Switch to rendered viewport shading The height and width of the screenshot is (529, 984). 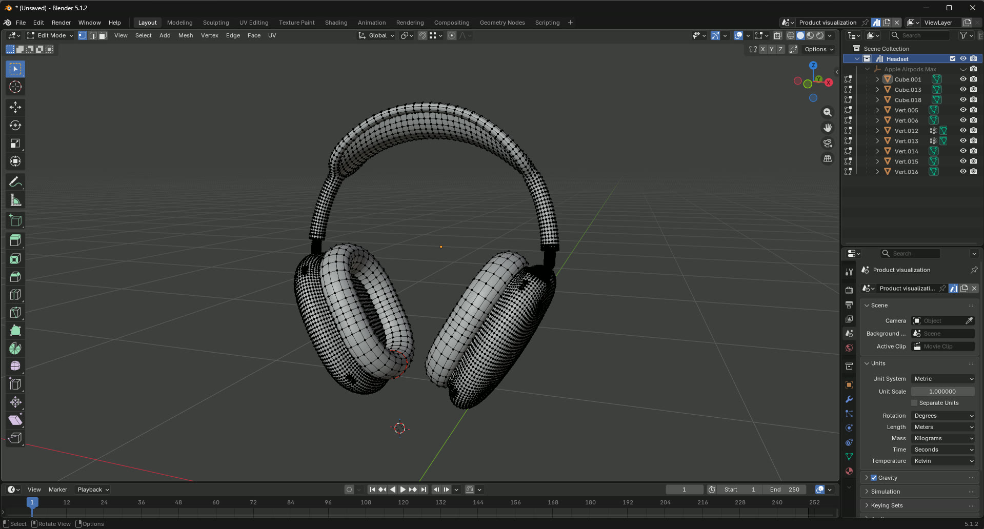pos(820,35)
